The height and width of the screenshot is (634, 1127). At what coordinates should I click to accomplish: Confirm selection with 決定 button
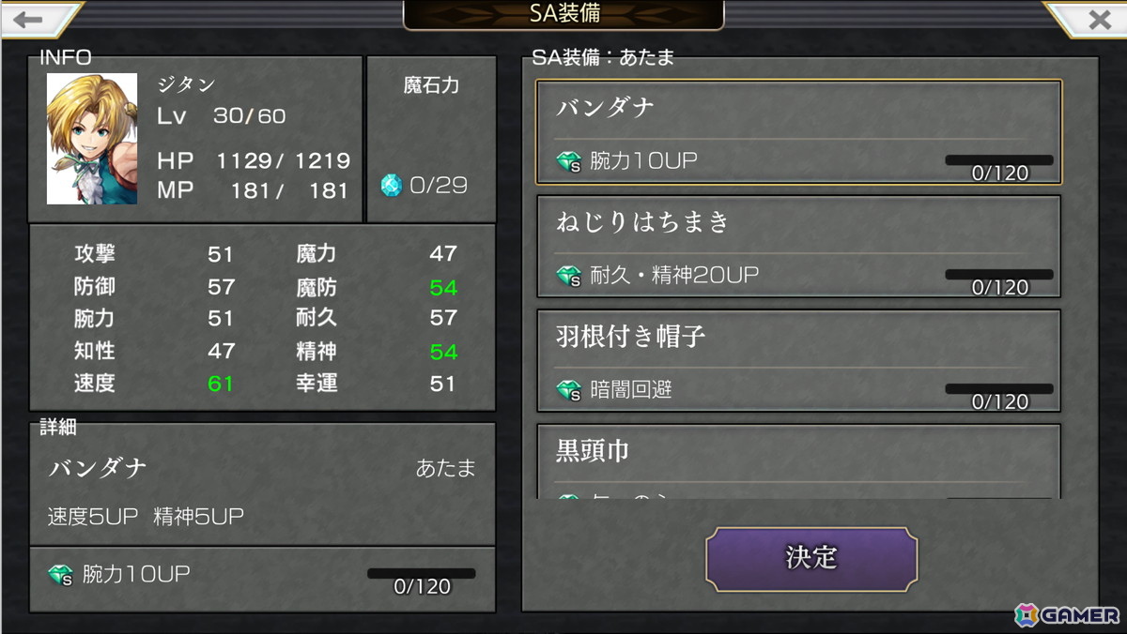[811, 558]
